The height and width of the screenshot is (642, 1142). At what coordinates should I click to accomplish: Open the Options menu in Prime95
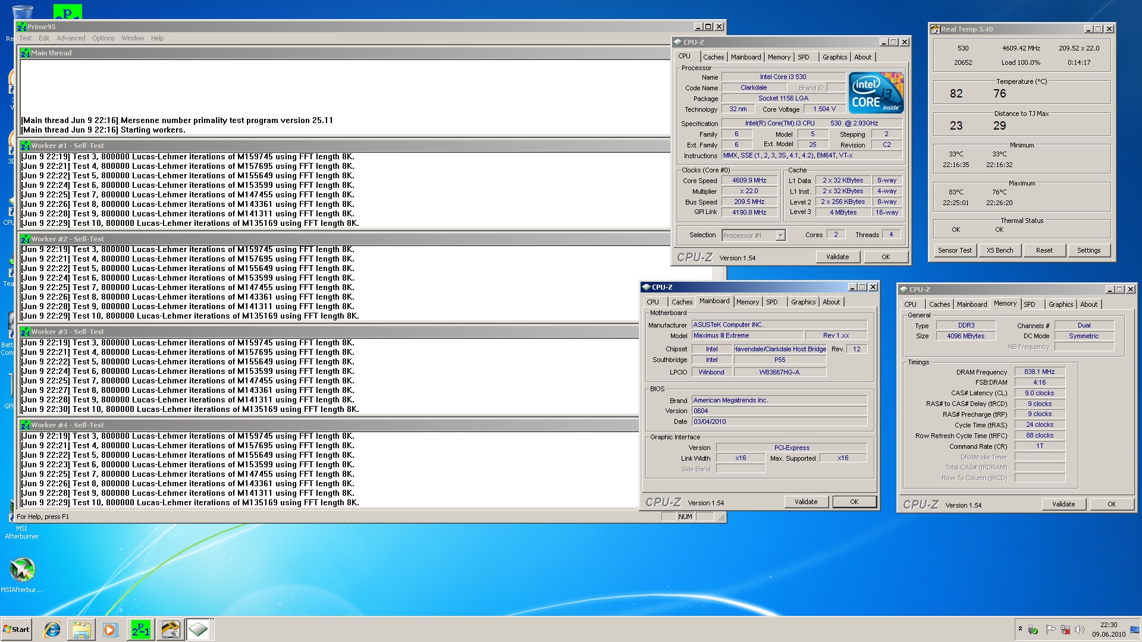(103, 38)
